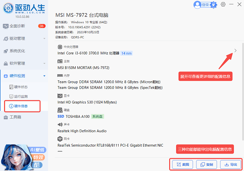Click the user avatar login icon
Image resolution: width=244 pixels, height=171 pixels.
[x=198, y=4]
